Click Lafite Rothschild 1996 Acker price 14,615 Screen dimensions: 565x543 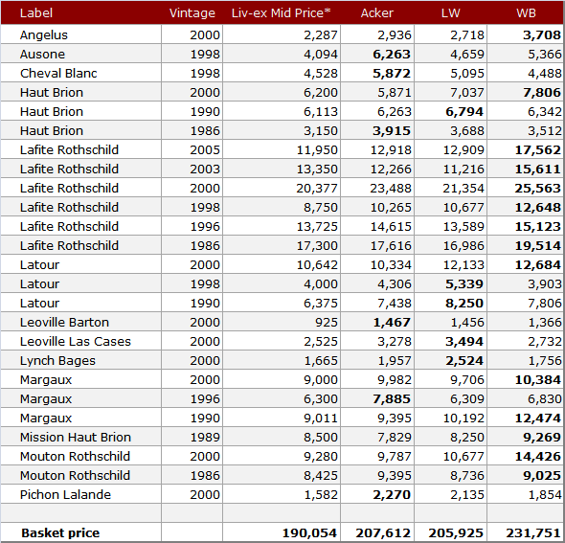(391, 226)
